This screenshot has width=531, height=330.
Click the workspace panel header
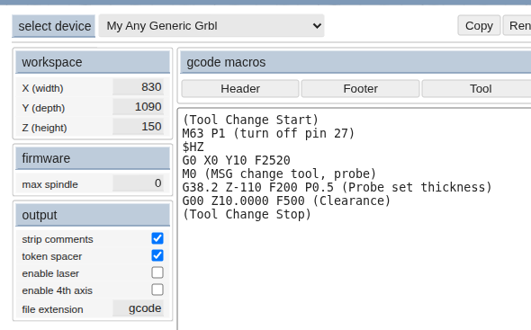click(x=93, y=62)
